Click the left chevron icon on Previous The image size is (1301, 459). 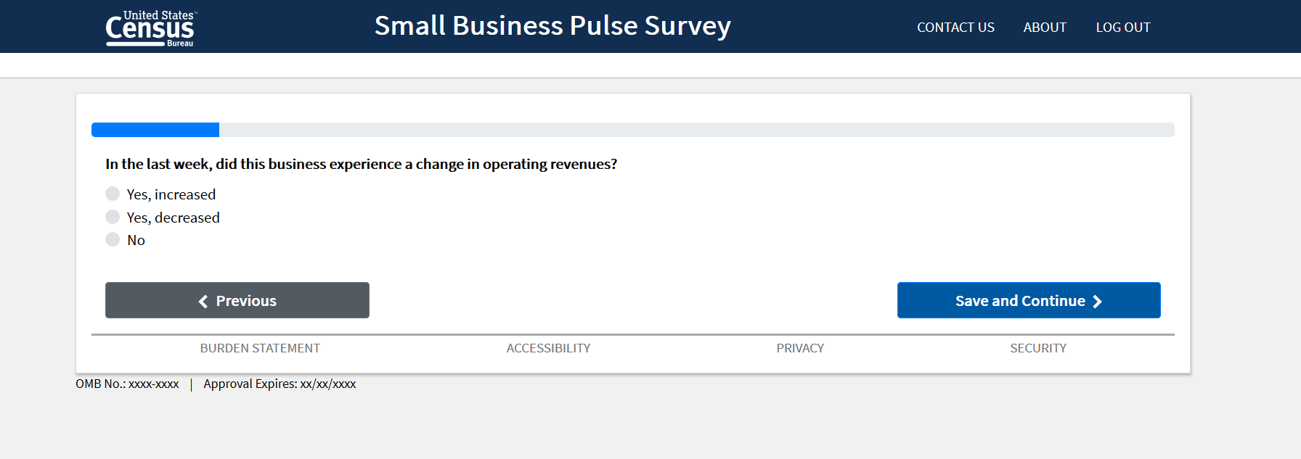tap(203, 302)
